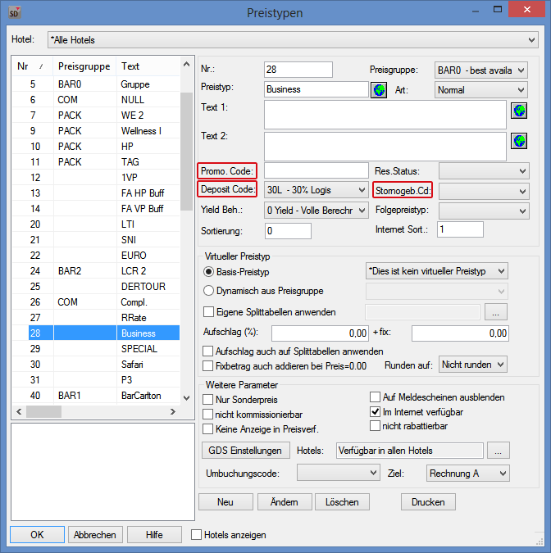Click the globe icon beside Preistyp field

(379, 89)
